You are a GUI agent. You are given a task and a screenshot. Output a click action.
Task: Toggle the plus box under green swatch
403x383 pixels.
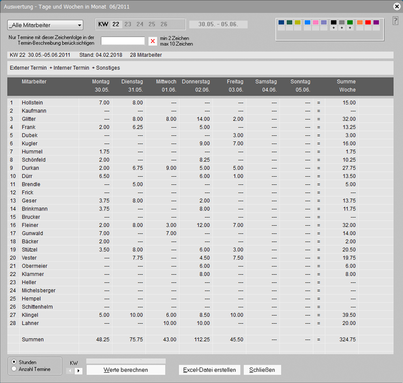tap(350, 28)
